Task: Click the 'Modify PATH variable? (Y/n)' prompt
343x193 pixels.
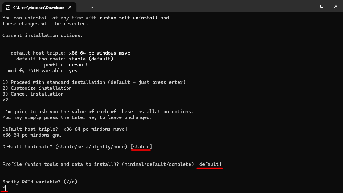Action: coord(40,182)
